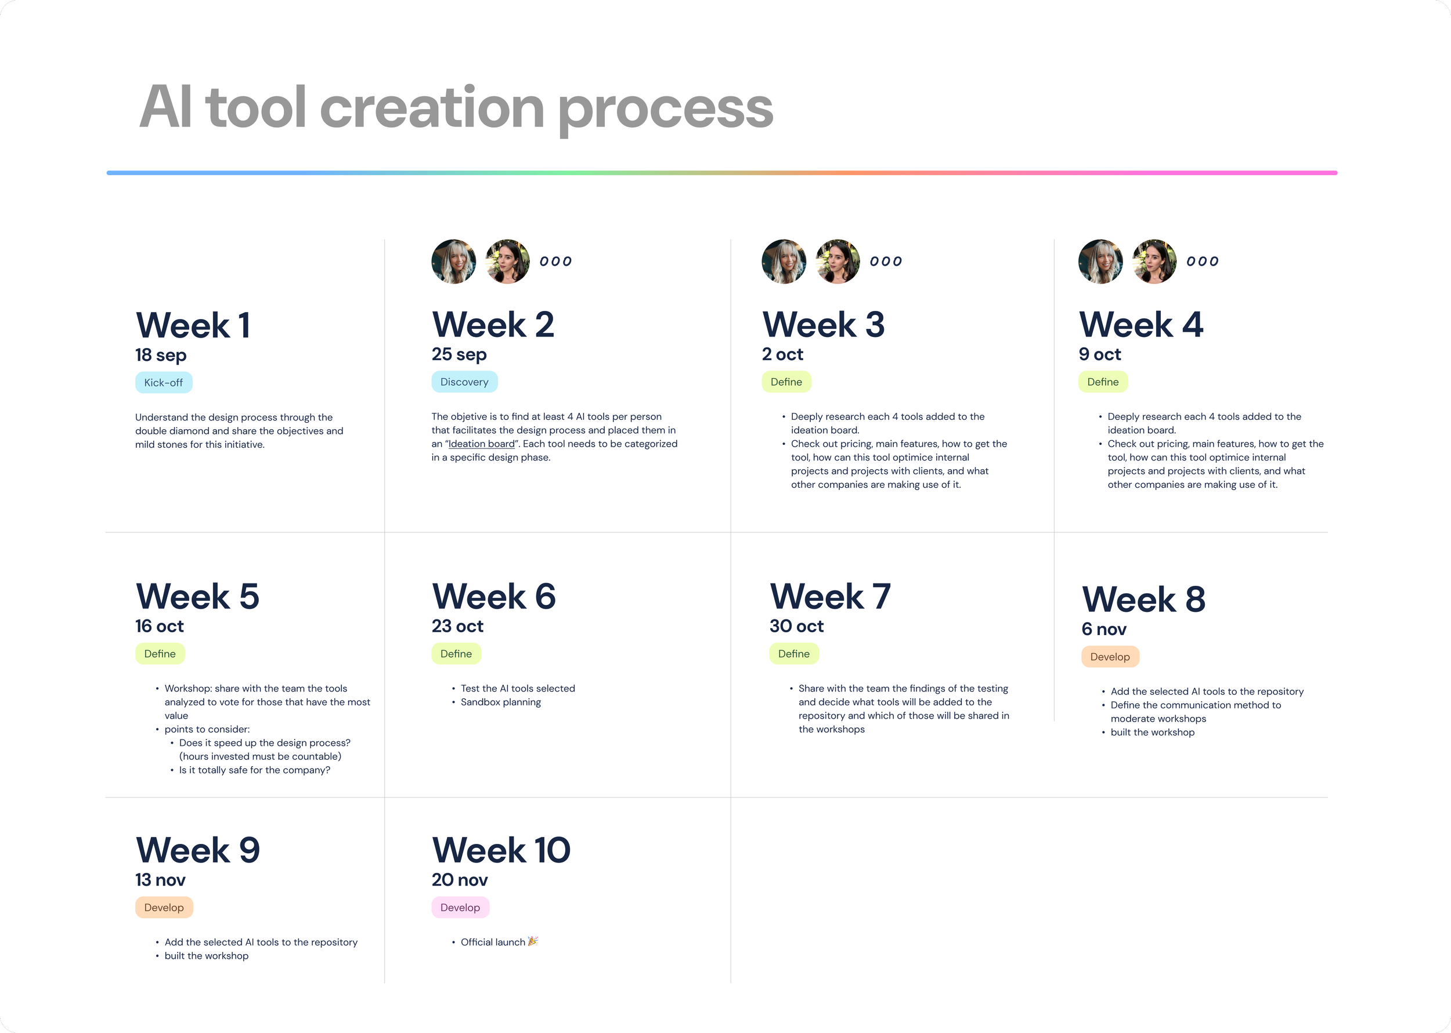Click the rainbow gradient divider line
Viewport: 1451px width, 1033px height.
pyautogui.click(x=721, y=173)
